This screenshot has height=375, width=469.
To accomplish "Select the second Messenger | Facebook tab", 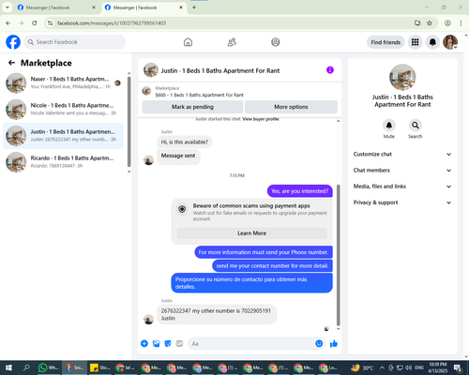I will 144,7.
